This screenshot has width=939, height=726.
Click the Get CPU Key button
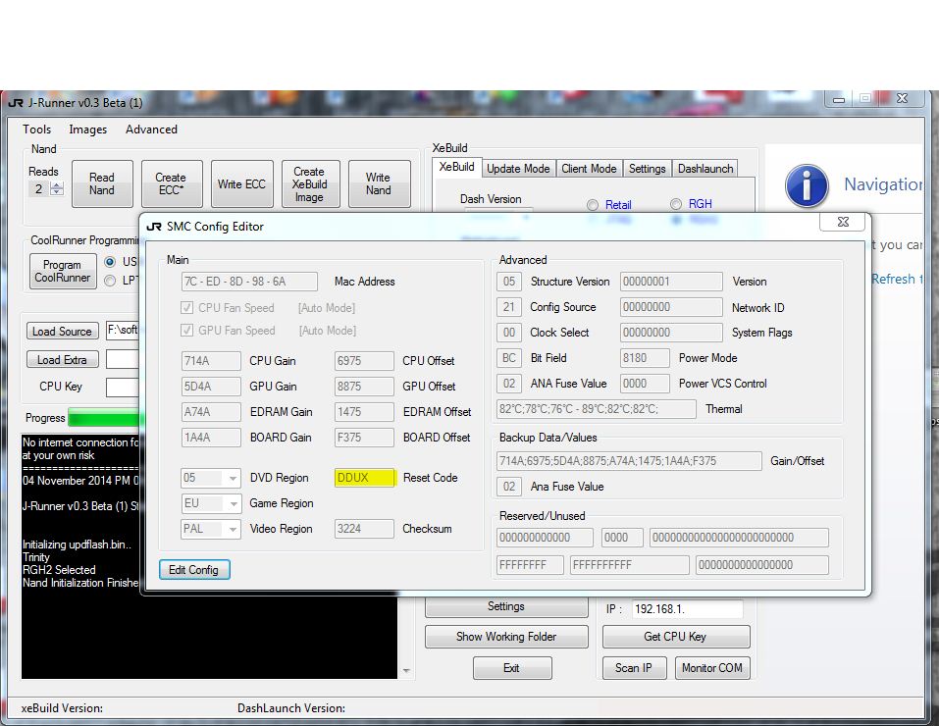tap(675, 637)
